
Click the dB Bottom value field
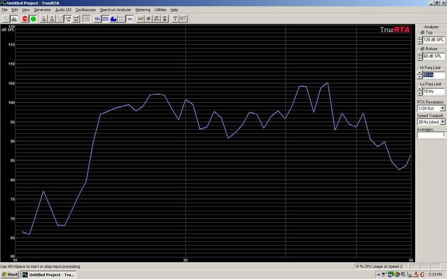[x=433, y=56]
